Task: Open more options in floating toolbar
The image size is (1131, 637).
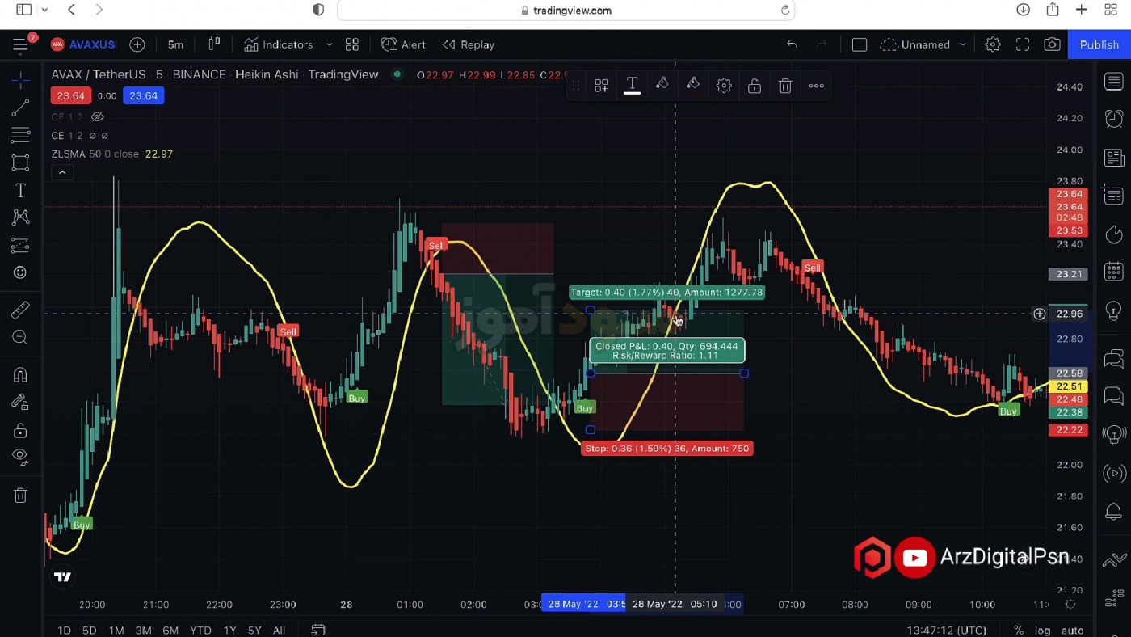Action: (816, 86)
